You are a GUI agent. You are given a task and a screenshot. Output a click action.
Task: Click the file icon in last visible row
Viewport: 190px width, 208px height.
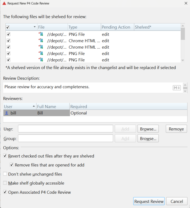coord(41,60)
